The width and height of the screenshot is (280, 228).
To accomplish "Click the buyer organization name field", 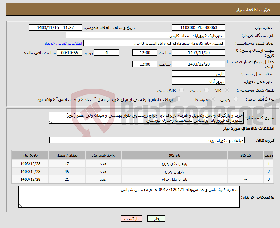I will click(x=146, y=36).
